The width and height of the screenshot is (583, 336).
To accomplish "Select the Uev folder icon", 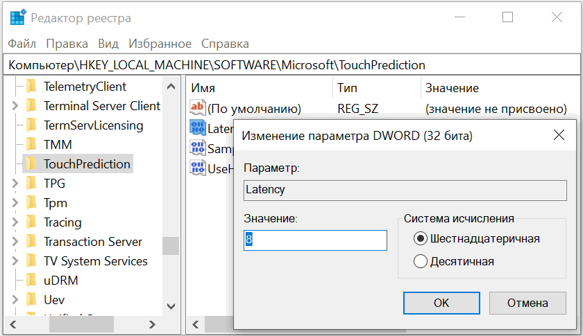I will click(32, 299).
